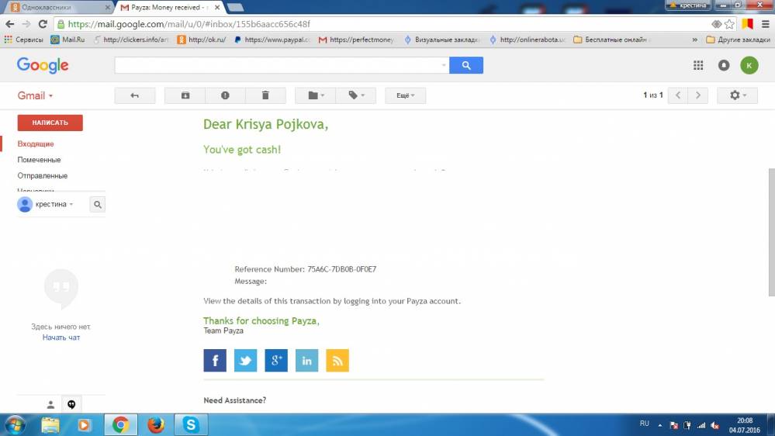Screen dimensions: 775x436
Task: Expand the Move to folder dropdown
Action: click(x=315, y=95)
